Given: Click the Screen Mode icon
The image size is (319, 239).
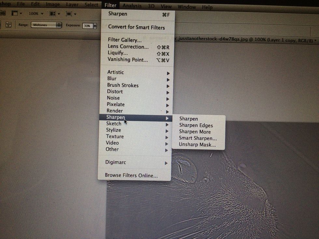Looking at the screenshot, I should click(x=69, y=14).
